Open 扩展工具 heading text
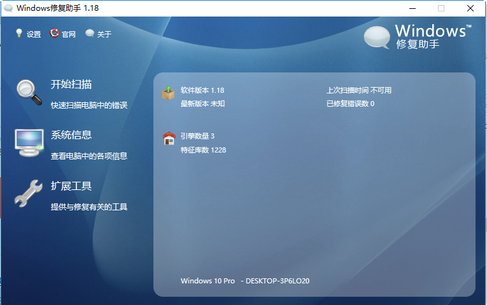Screen dimensions: 487x305 71,186
